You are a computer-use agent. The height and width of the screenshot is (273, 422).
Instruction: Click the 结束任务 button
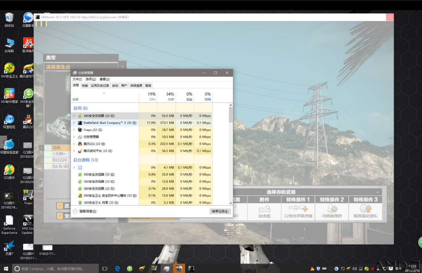[220, 211]
